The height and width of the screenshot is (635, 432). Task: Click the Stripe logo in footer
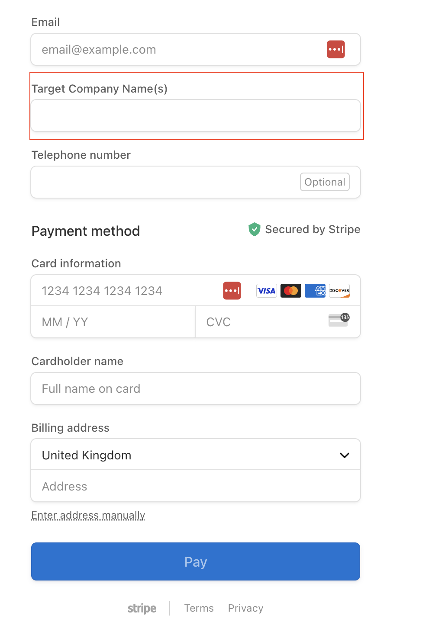142,608
